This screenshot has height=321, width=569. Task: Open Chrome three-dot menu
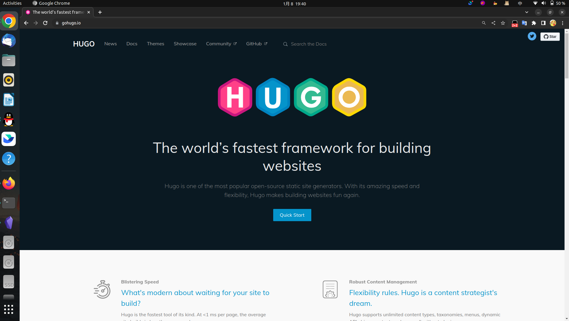pos(562,23)
